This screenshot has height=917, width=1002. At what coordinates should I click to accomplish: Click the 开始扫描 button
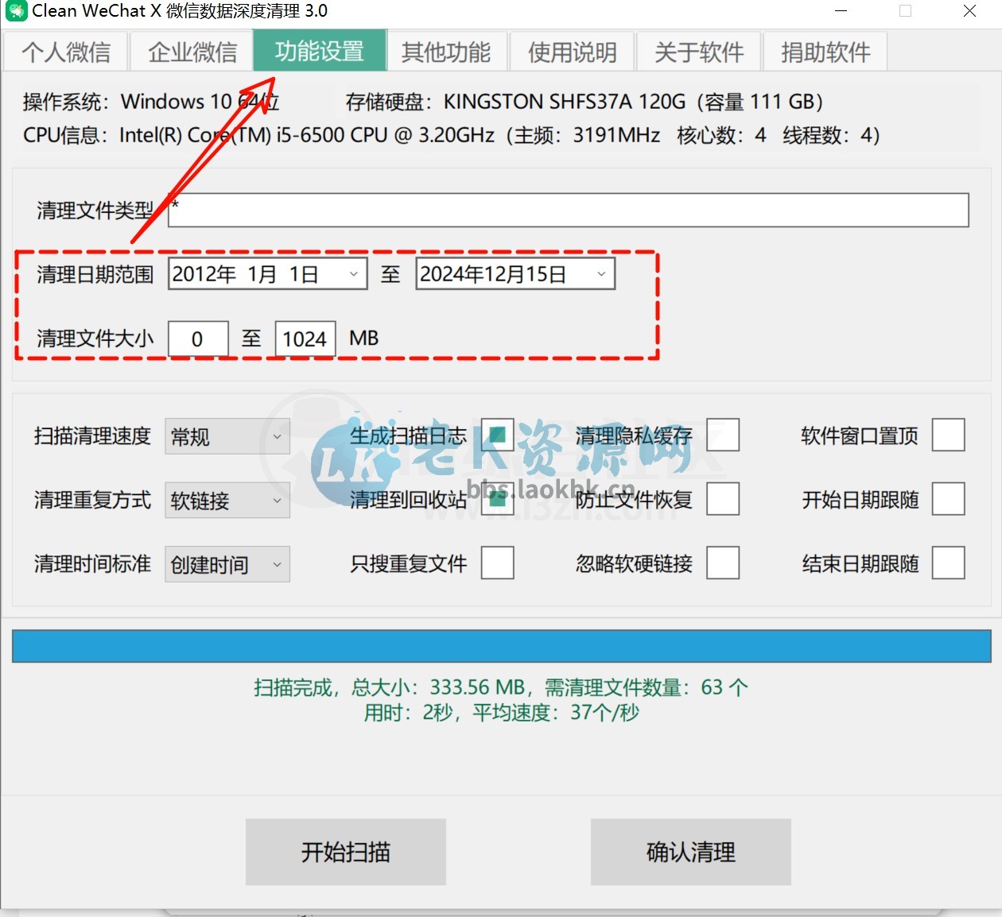pyautogui.click(x=346, y=852)
